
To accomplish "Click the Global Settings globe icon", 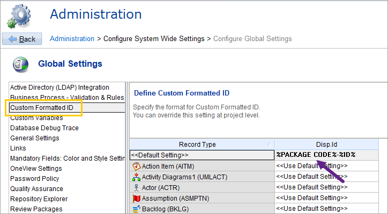I will 20,65.
